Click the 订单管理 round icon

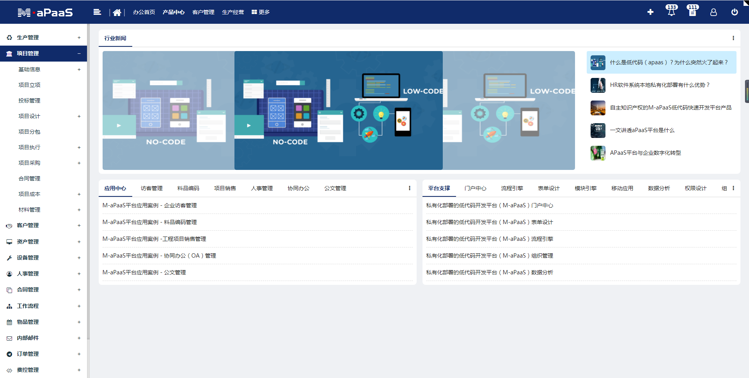9,354
